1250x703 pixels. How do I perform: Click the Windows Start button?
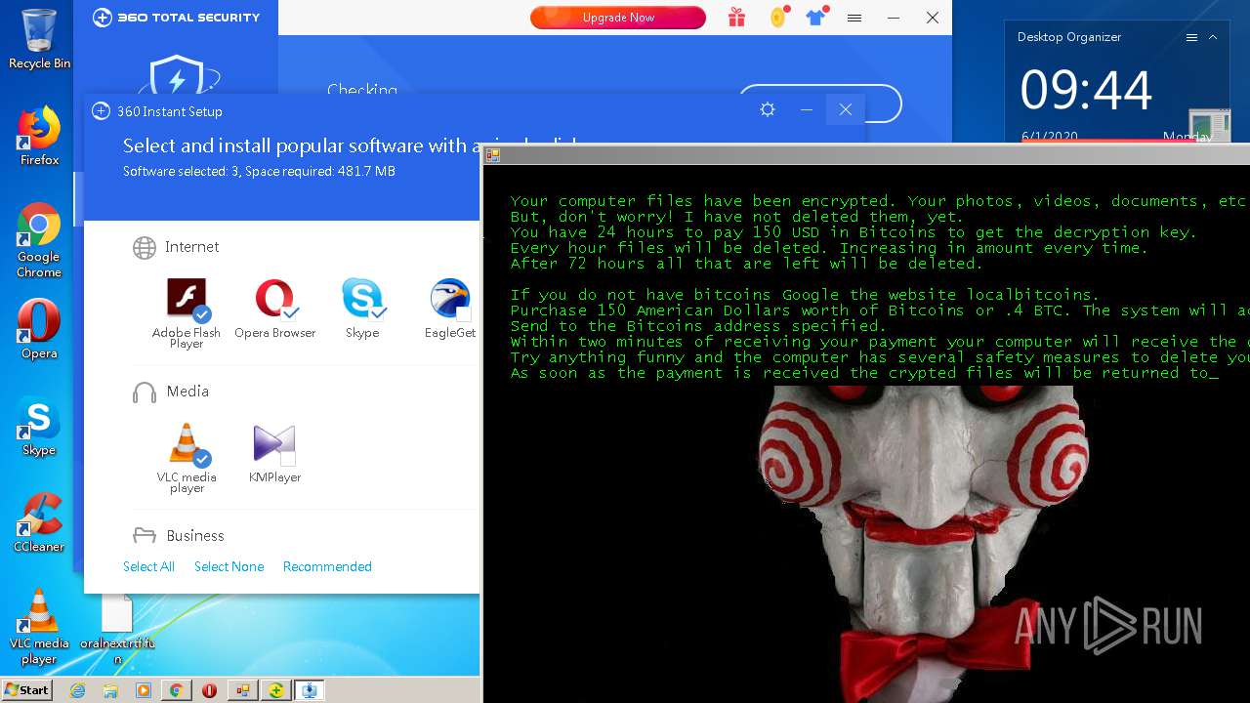click(26, 690)
